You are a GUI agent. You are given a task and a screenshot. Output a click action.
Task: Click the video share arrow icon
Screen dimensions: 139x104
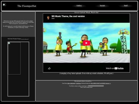click(x=49, y=68)
